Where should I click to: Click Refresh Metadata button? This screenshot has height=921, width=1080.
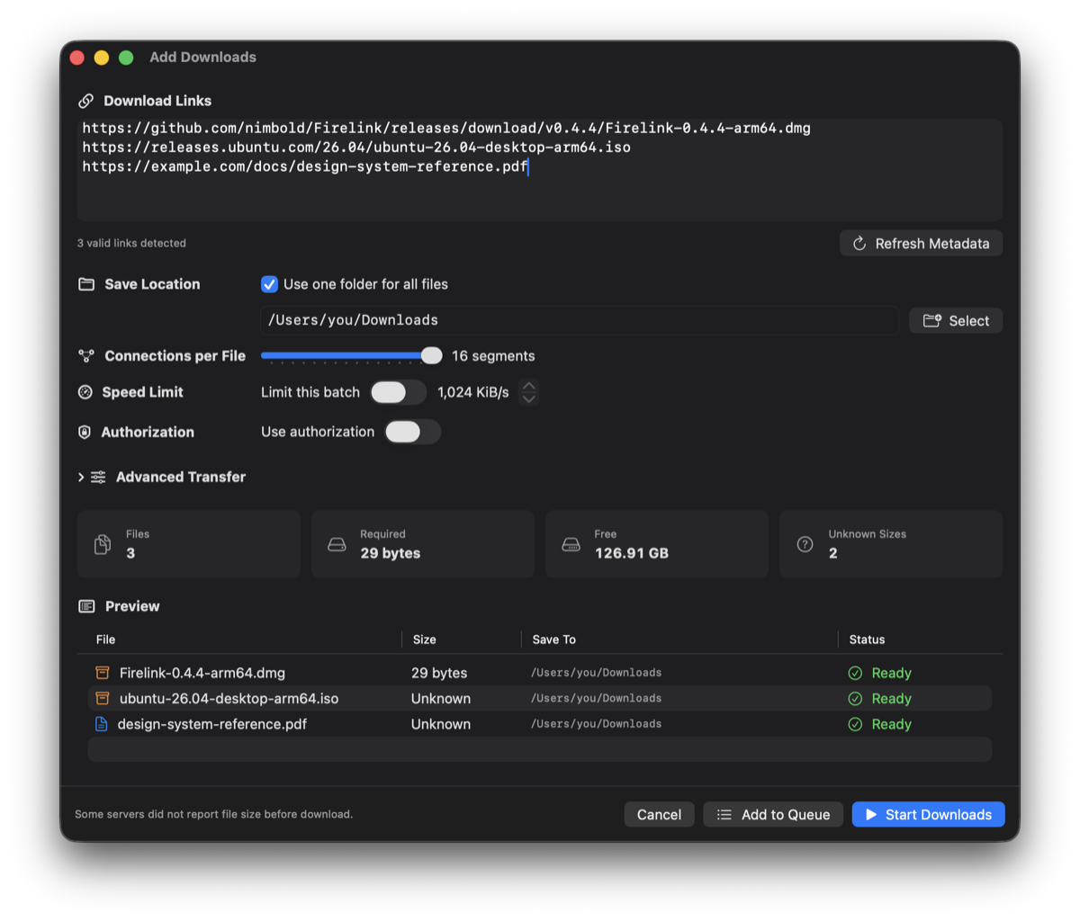tap(921, 244)
